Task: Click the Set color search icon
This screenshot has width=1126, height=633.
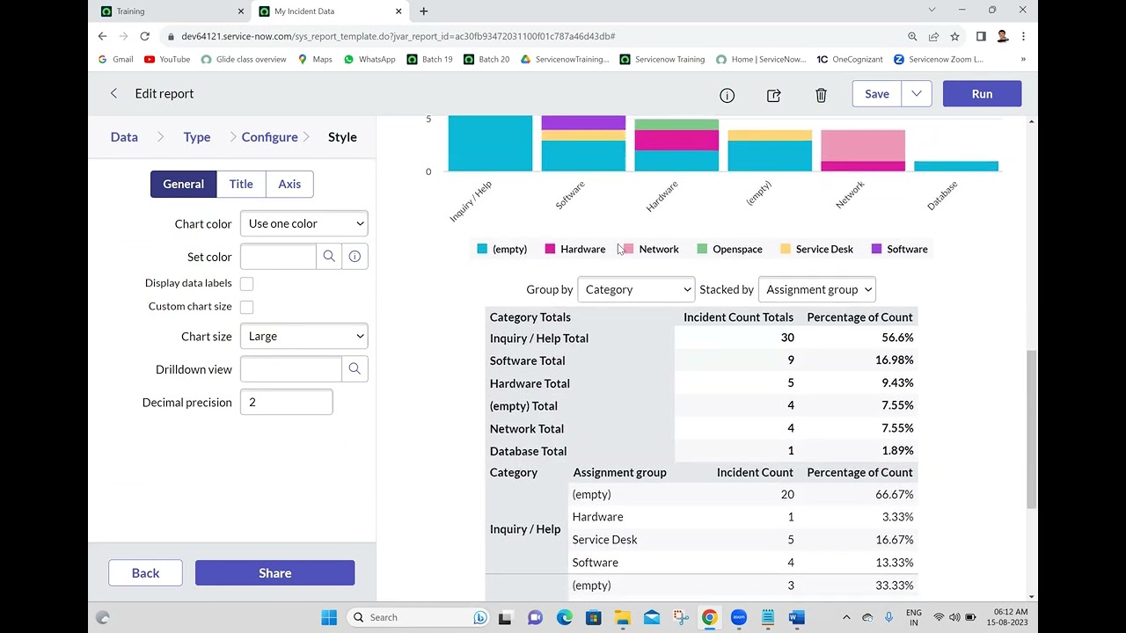Action: point(329,257)
